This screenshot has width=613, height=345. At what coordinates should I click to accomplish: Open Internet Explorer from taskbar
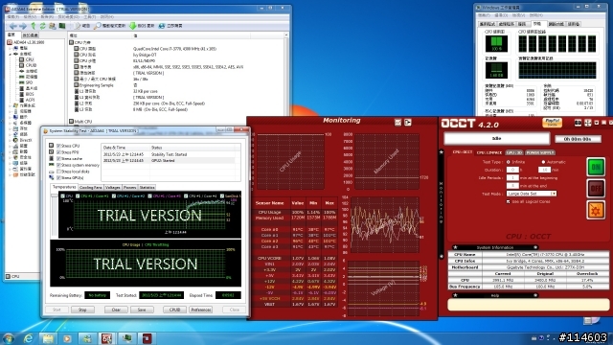pyautogui.click(x=28, y=338)
